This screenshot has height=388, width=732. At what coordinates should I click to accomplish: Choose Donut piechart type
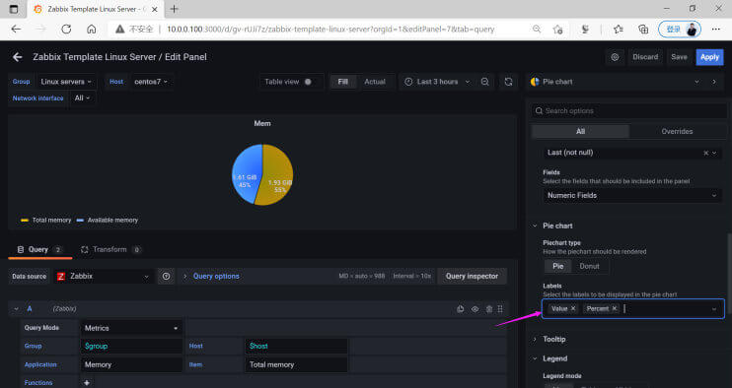pyautogui.click(x=589, y=266)
